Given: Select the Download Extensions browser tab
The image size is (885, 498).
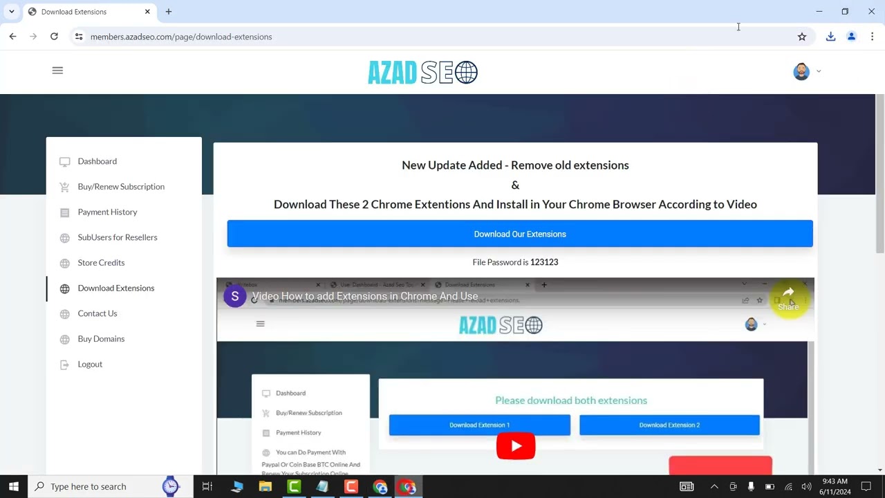Looking at the screenshot, I should (89, 12).
